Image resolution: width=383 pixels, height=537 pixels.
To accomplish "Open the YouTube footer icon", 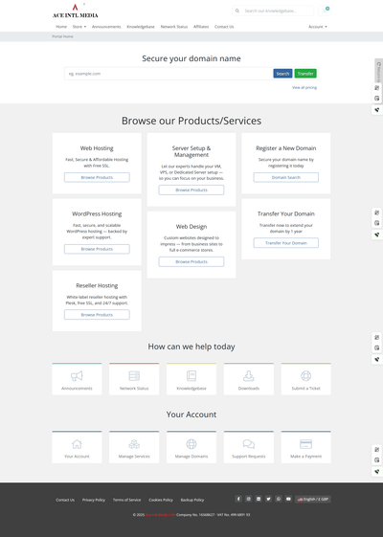I will (x=288, y=499).
